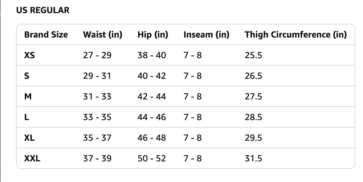Click the XL brand size cell
Screen dimensions: 363x182
point(30,138)
